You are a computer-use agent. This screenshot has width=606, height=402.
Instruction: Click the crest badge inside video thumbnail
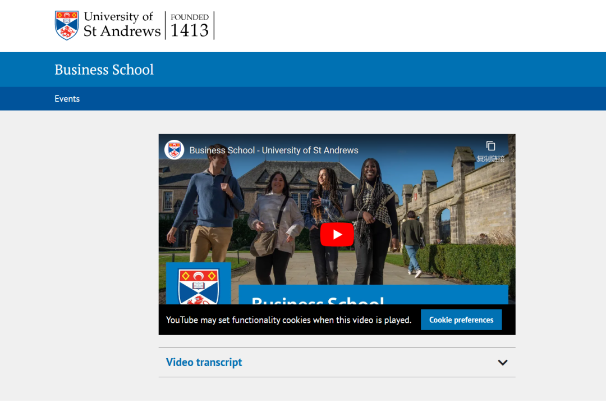click(198, 285)
